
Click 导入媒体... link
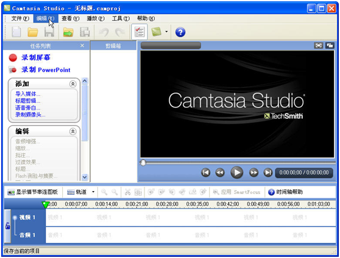coord(28,94)
